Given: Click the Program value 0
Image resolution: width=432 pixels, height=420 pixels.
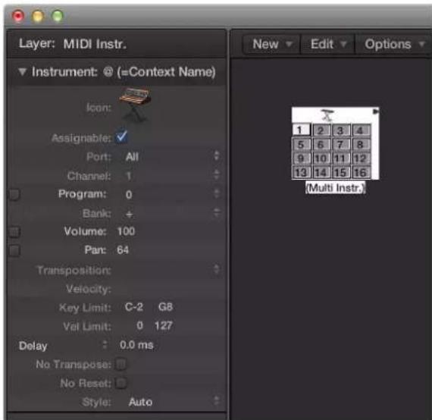Looking at the screenshot, I should (x=129, y=195).
